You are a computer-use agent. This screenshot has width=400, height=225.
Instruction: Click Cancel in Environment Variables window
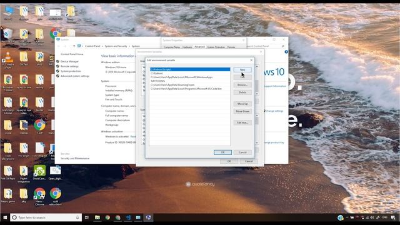pos(249,161)
